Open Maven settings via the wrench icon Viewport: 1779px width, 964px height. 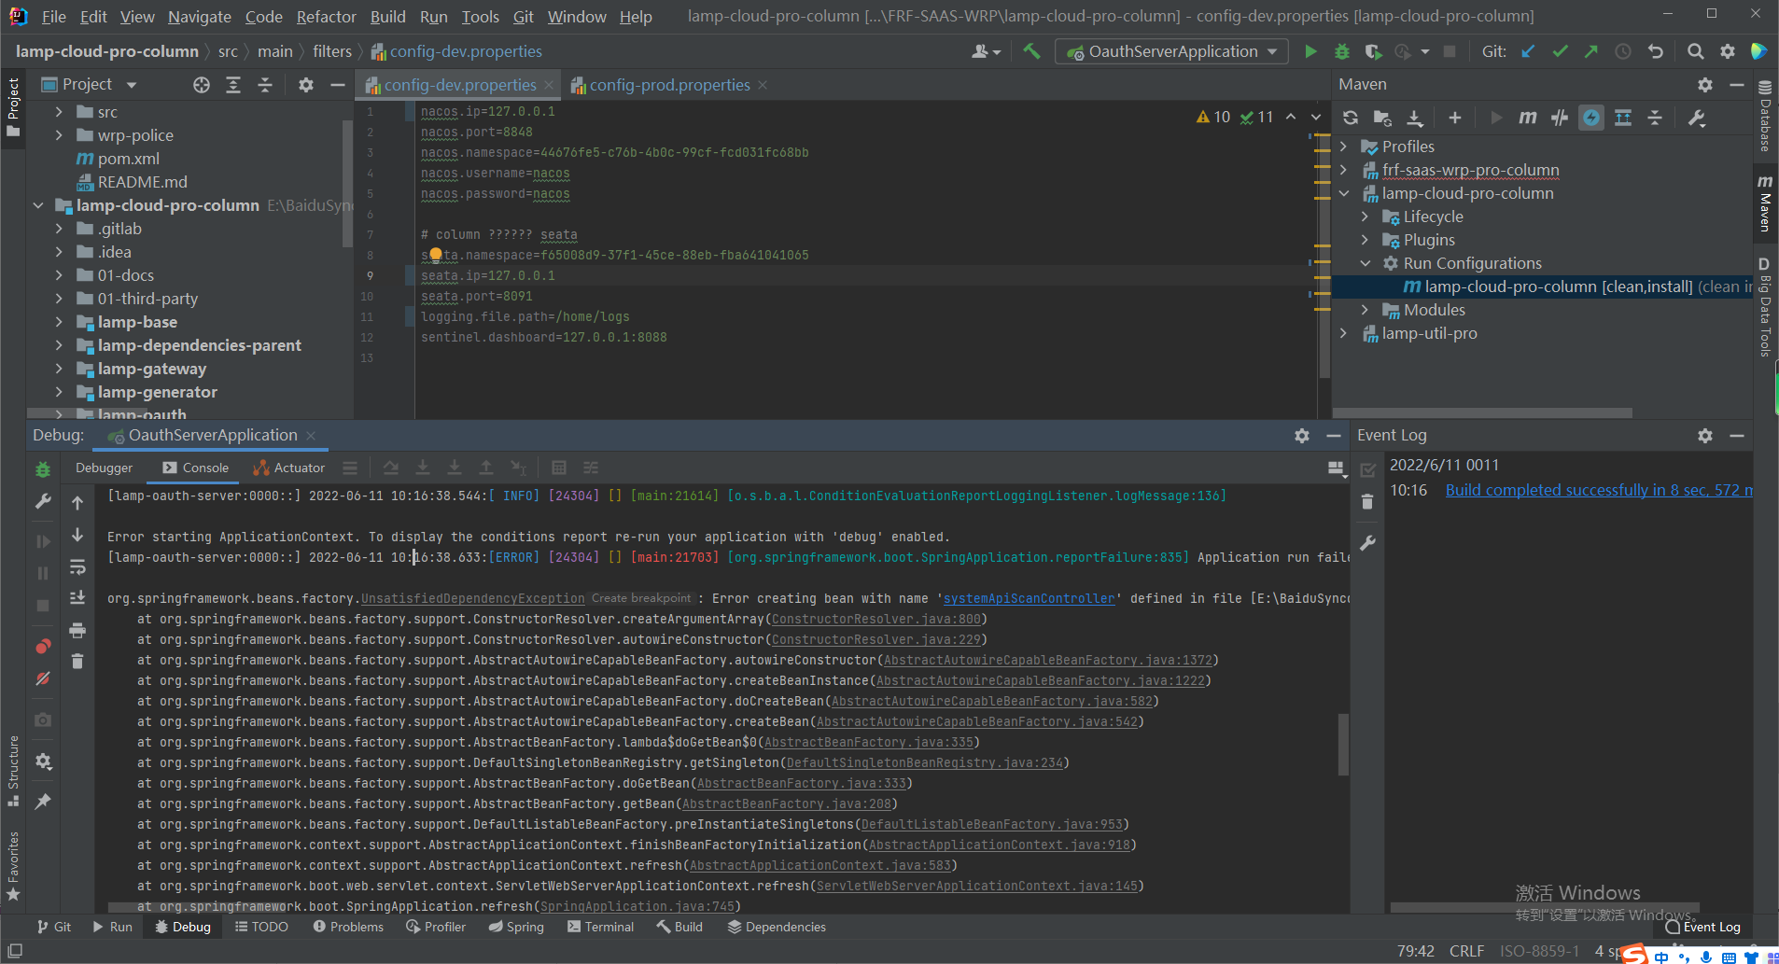coord(1698,118)
